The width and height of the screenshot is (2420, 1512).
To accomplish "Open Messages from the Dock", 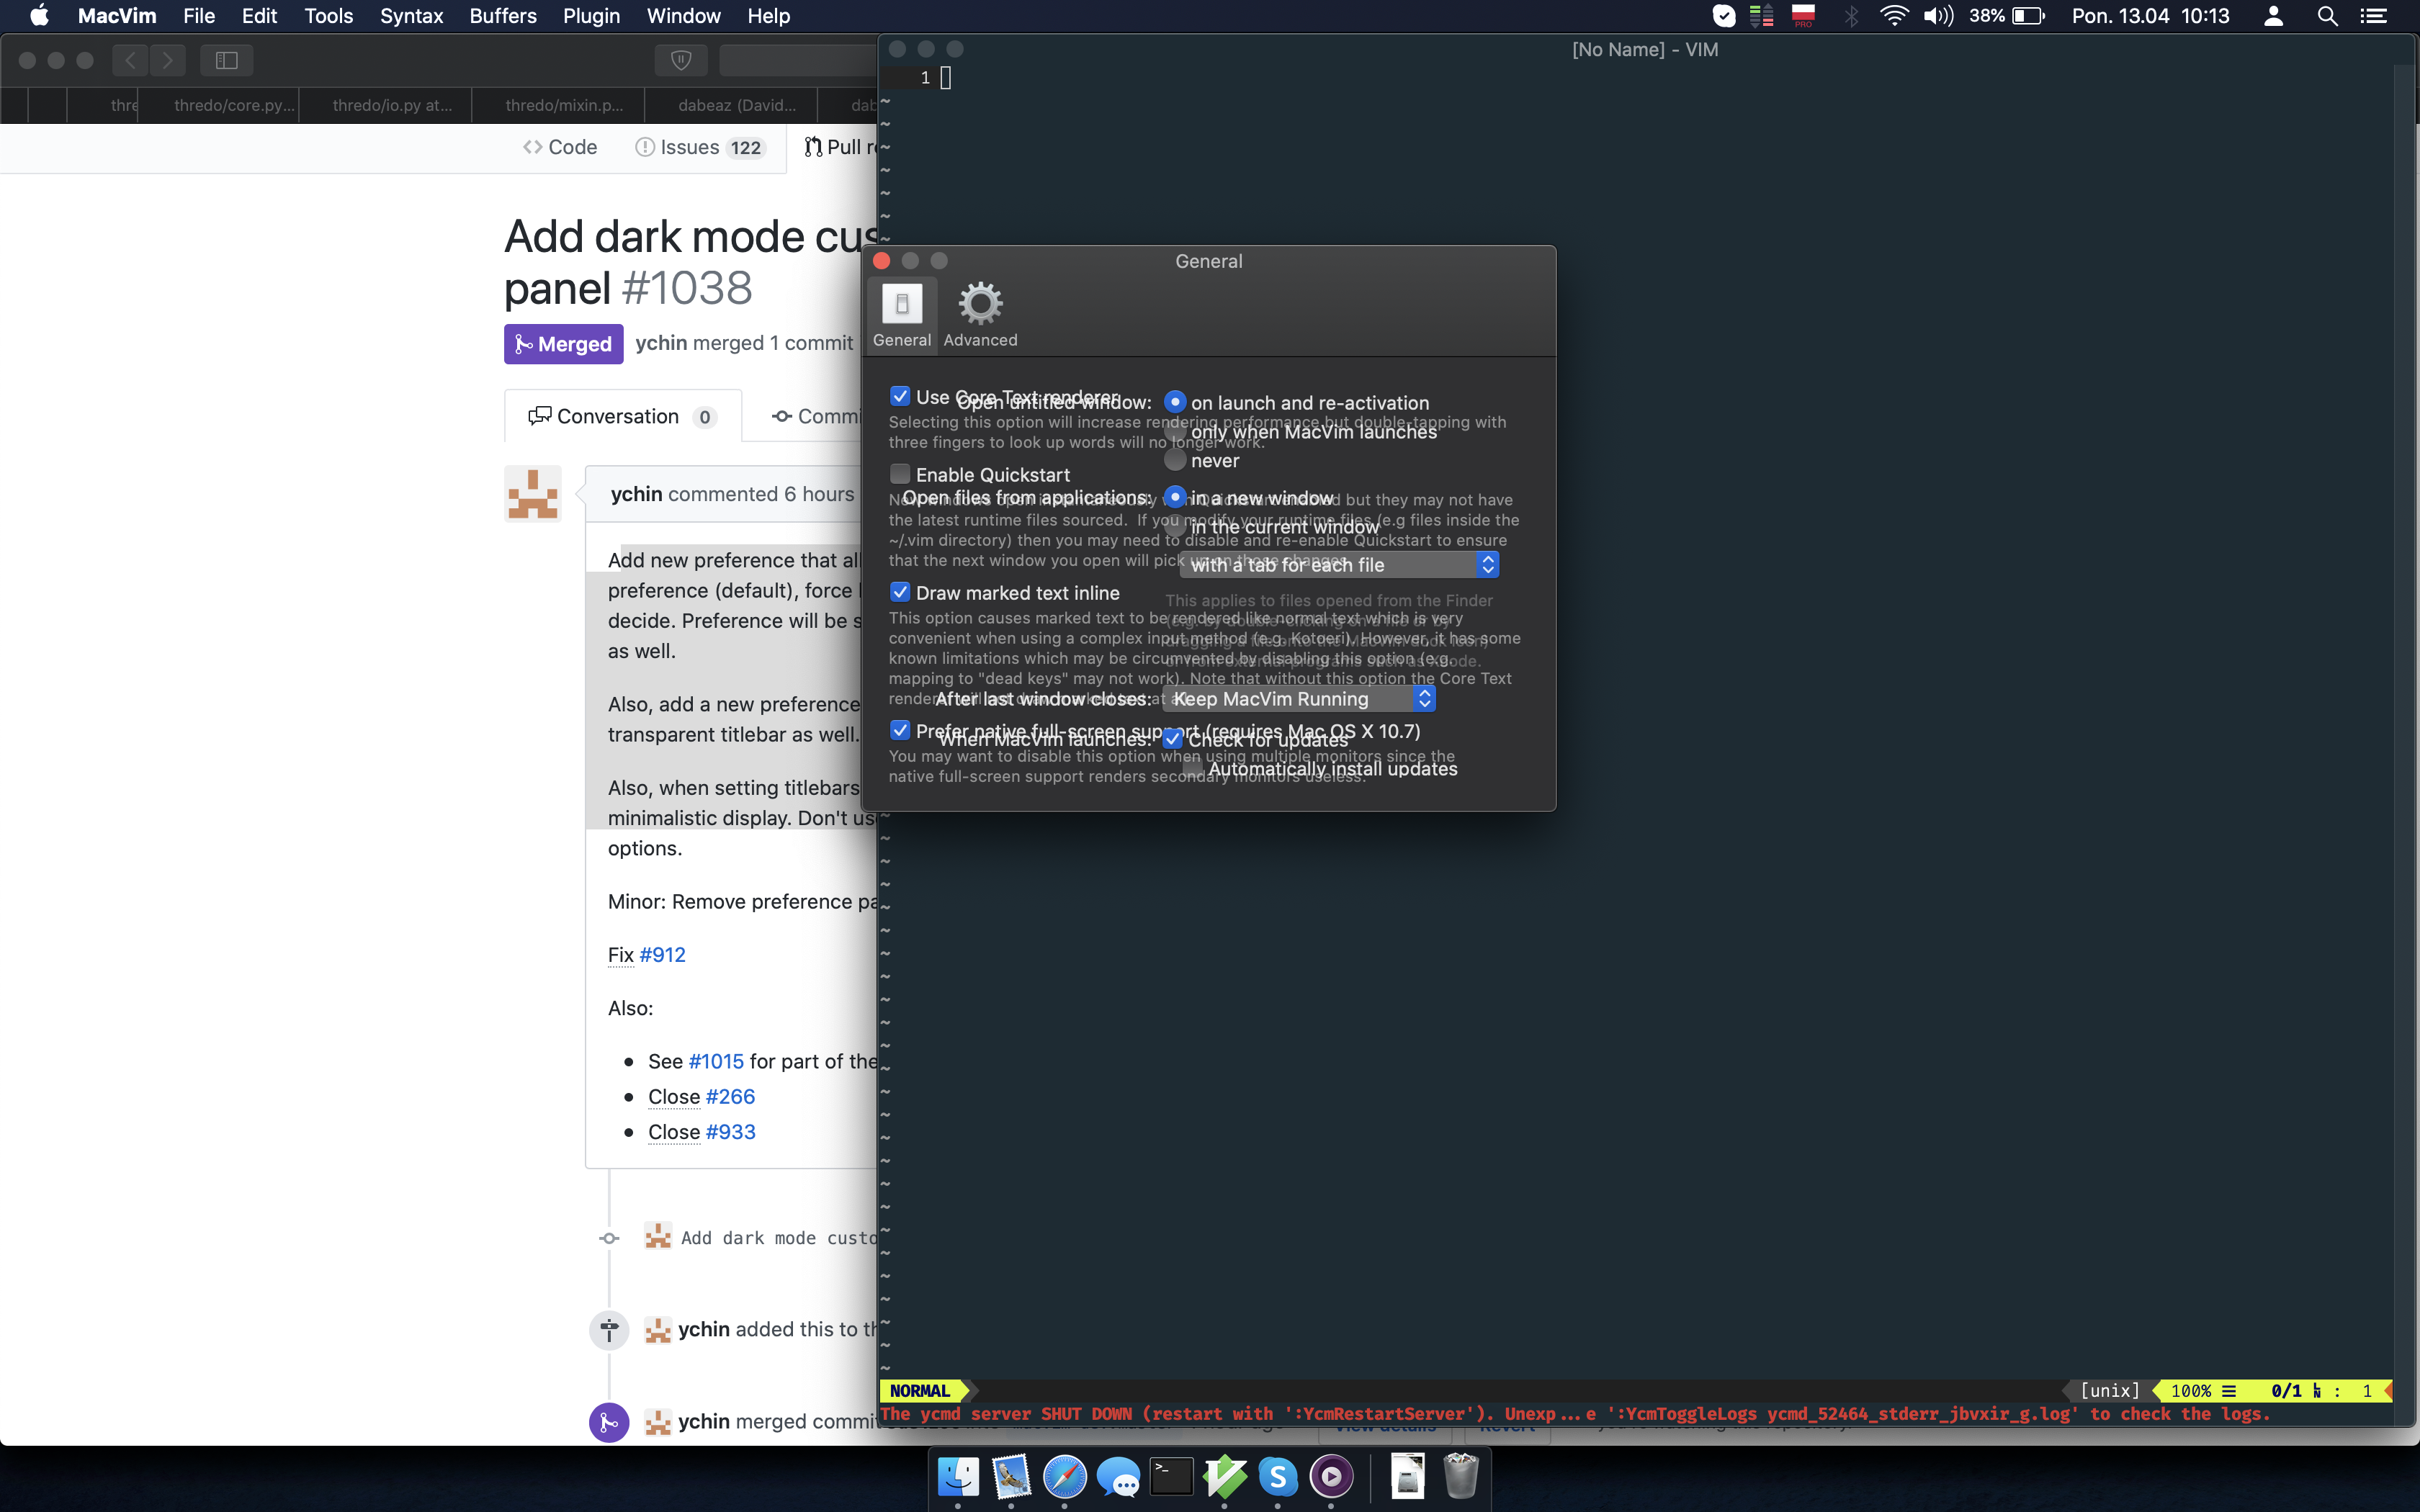I will tap(1118, 1475).
